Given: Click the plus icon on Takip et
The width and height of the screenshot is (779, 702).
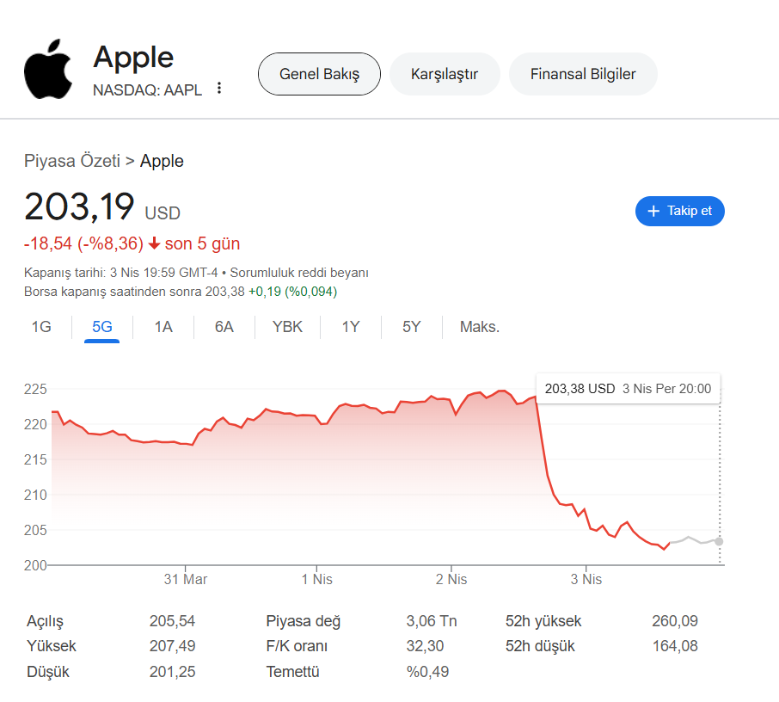Looking at the screenshot, I should [653, 211].
